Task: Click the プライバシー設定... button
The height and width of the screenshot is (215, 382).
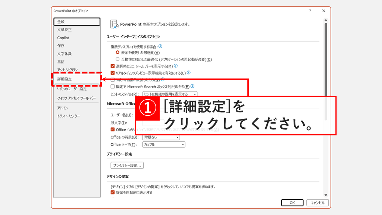Action: 127,165
